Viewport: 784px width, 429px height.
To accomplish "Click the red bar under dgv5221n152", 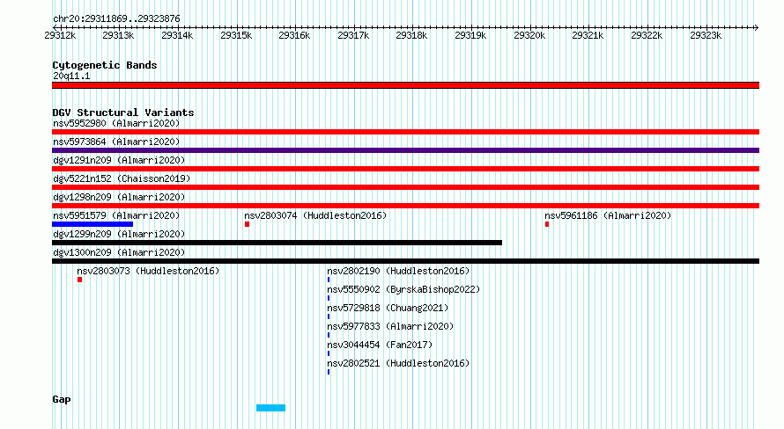I will 405,187.
